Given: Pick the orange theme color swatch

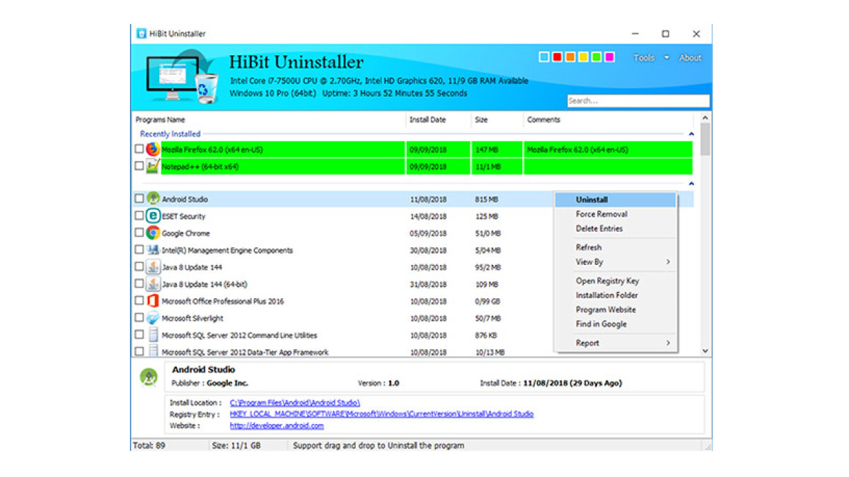Looking at the screenshot, I should coord(570,57).
